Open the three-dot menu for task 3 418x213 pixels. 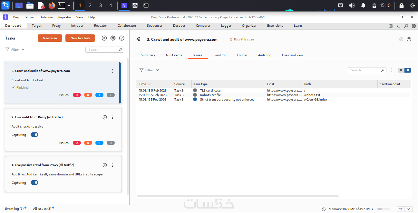[112, 71]
